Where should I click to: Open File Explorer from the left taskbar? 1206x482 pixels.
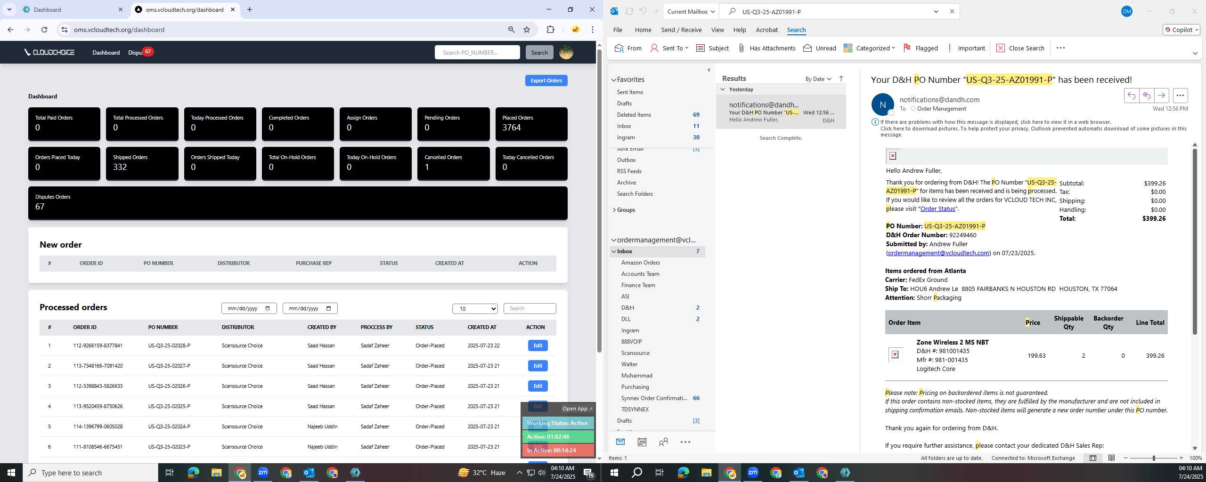tap(216, 473)
